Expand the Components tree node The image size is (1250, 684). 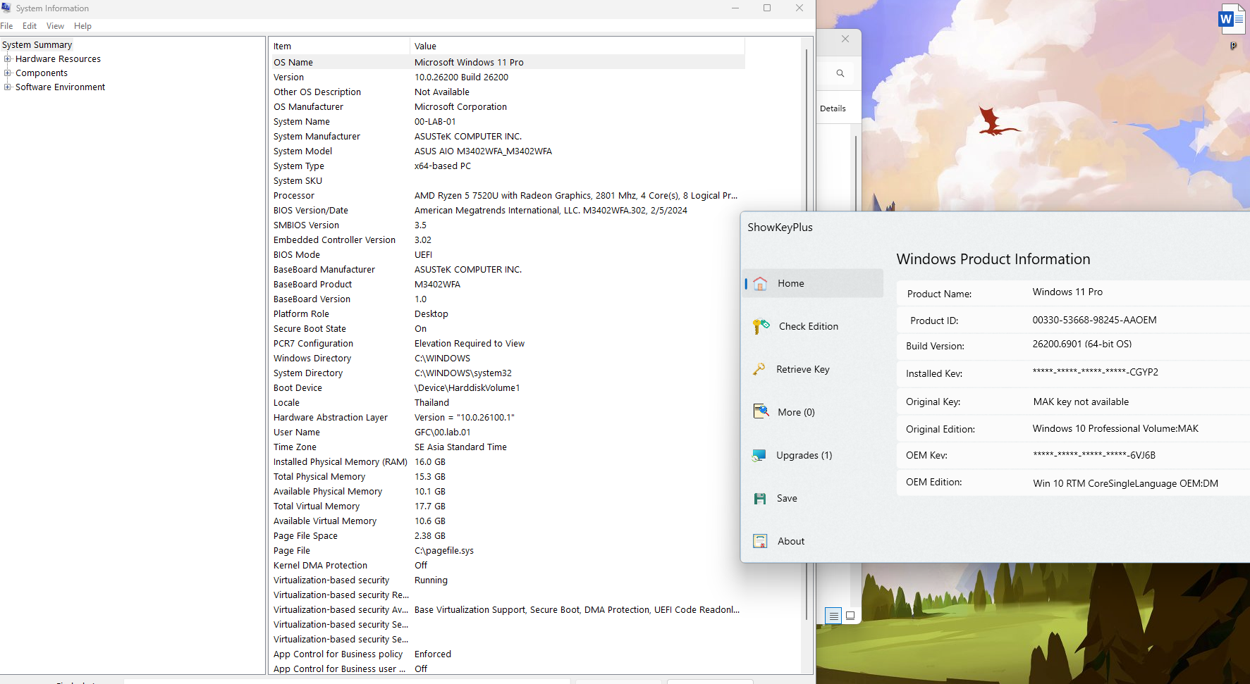(8, 73)
